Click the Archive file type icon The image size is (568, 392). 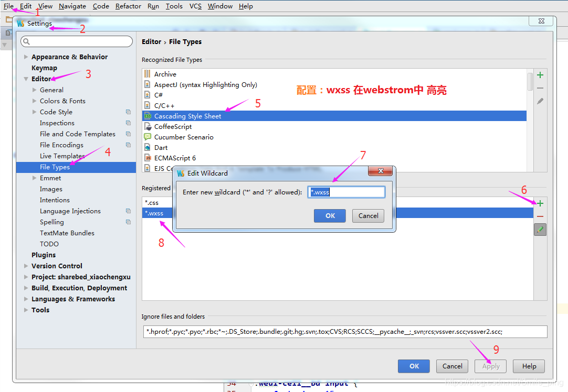tap(147, 74)
